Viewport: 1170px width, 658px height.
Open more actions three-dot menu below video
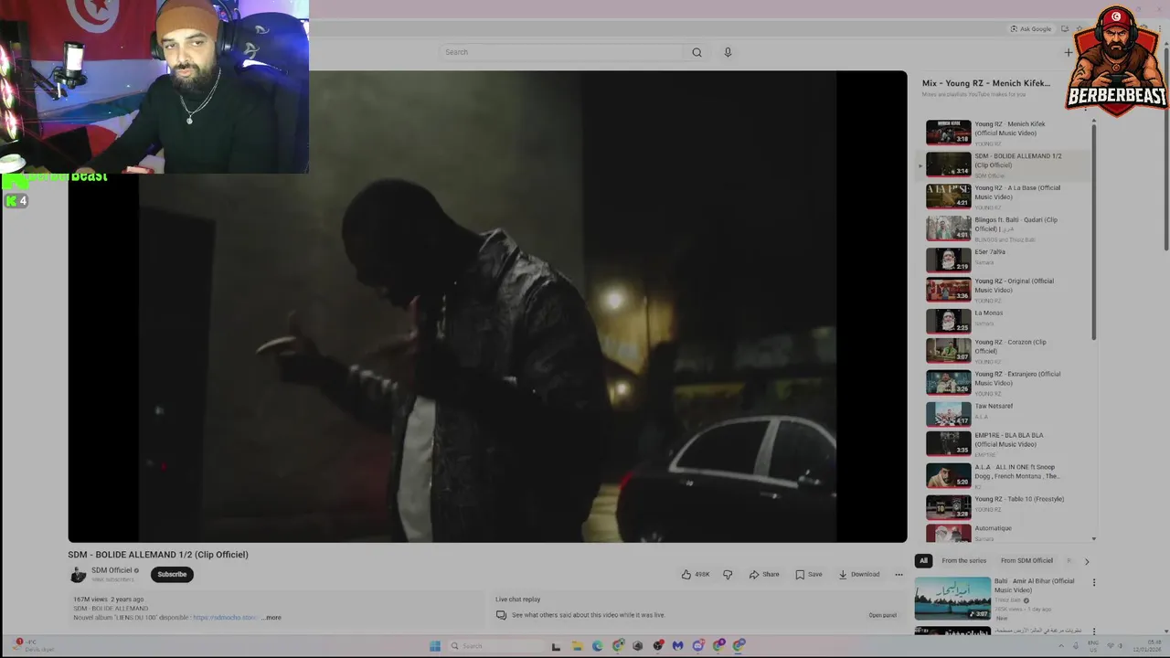(x=899, y=574)
